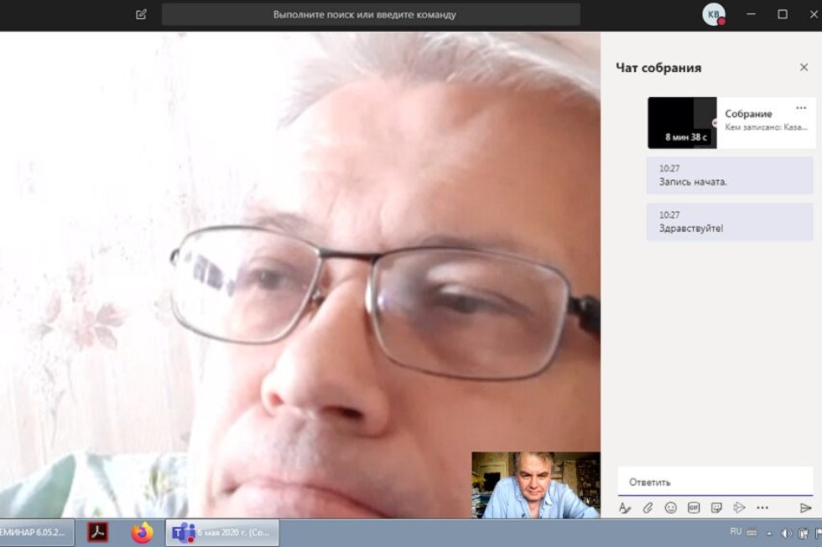Attach a file to the chat message

(x=648, y=508)
